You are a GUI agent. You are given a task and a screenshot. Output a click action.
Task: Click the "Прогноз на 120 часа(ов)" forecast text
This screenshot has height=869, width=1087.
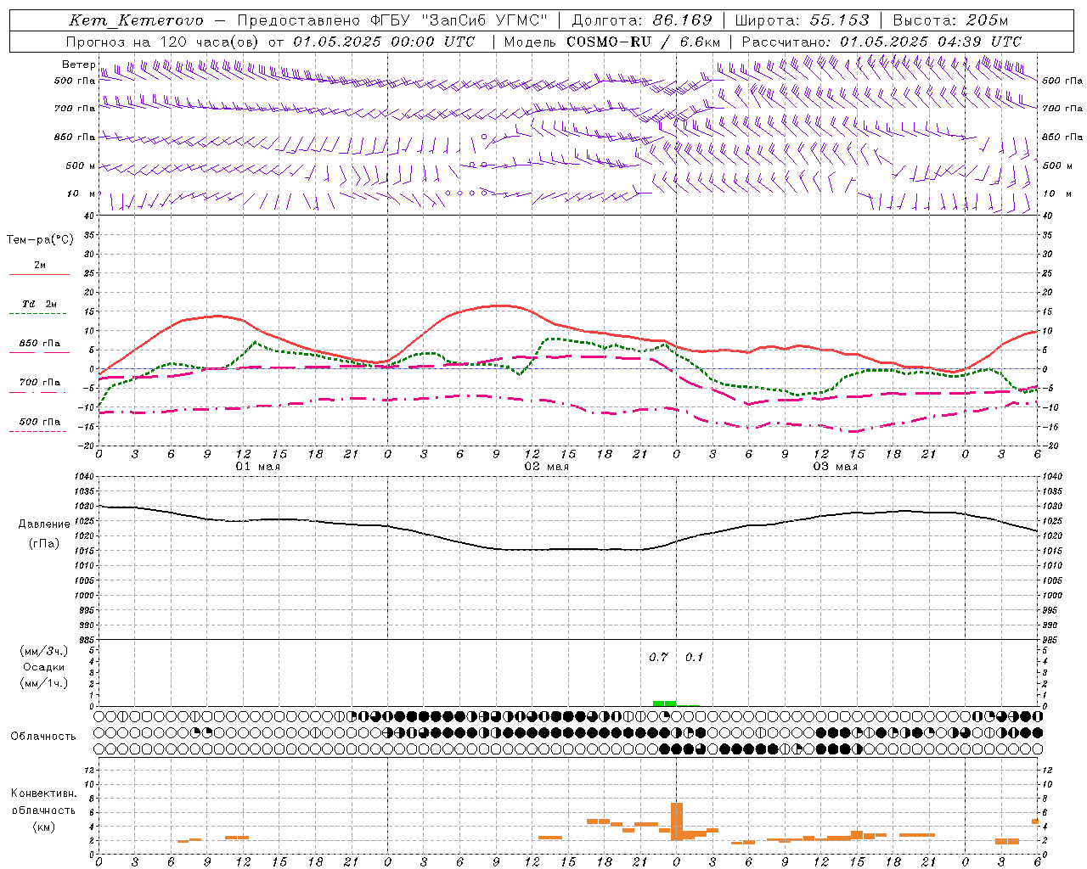pyautogui.click(x=163, y=42)
